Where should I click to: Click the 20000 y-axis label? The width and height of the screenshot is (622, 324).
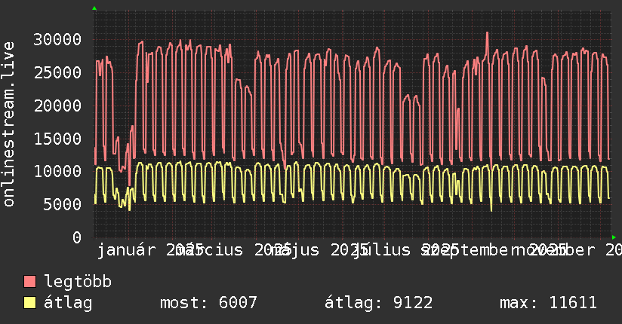point(57,105)
